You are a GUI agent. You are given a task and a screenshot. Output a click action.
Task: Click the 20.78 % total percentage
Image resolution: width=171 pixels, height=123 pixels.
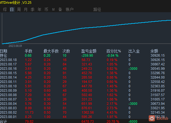click(113, 121)
